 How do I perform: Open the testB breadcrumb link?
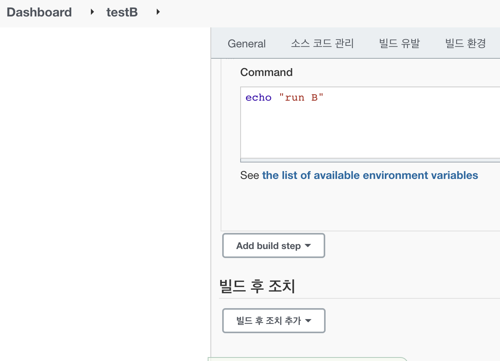tap(122, 12)
